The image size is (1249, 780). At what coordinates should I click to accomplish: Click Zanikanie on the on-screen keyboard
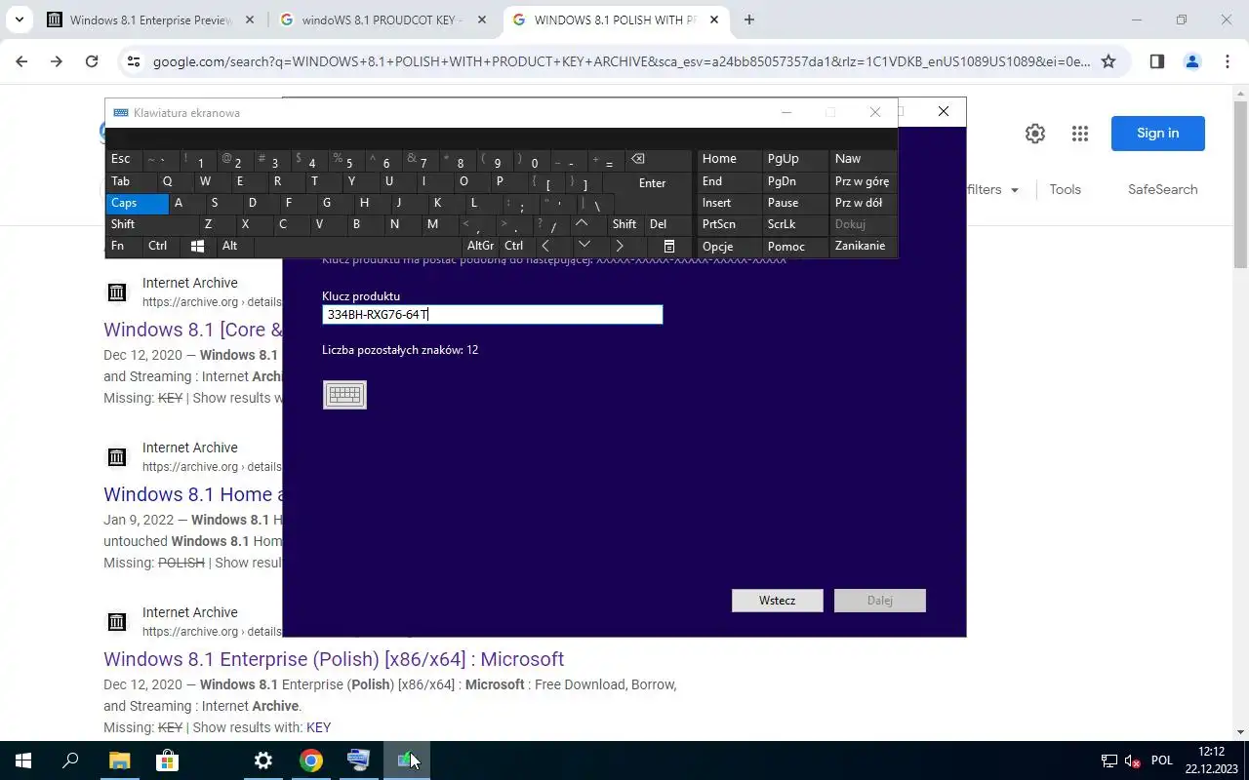(863, 246)
